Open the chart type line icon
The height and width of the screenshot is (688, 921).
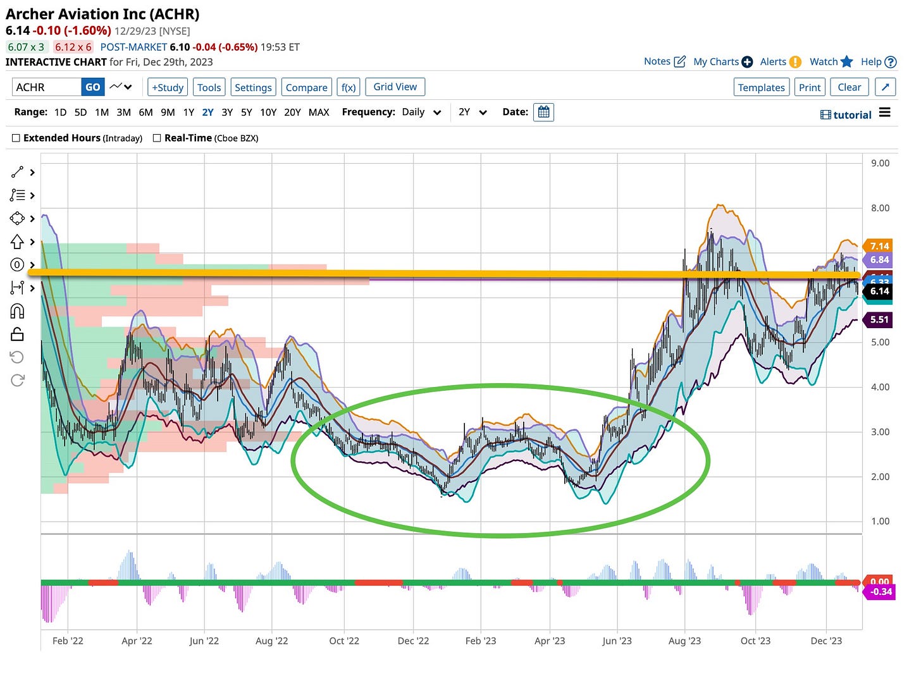(x=116, y=87)
